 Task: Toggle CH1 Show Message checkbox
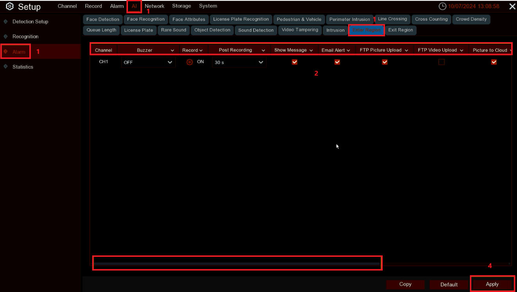(295, 62)
